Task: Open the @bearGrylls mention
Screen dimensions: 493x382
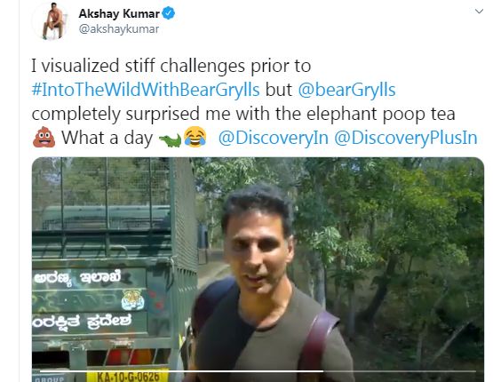Action: (x=346, y=90)
